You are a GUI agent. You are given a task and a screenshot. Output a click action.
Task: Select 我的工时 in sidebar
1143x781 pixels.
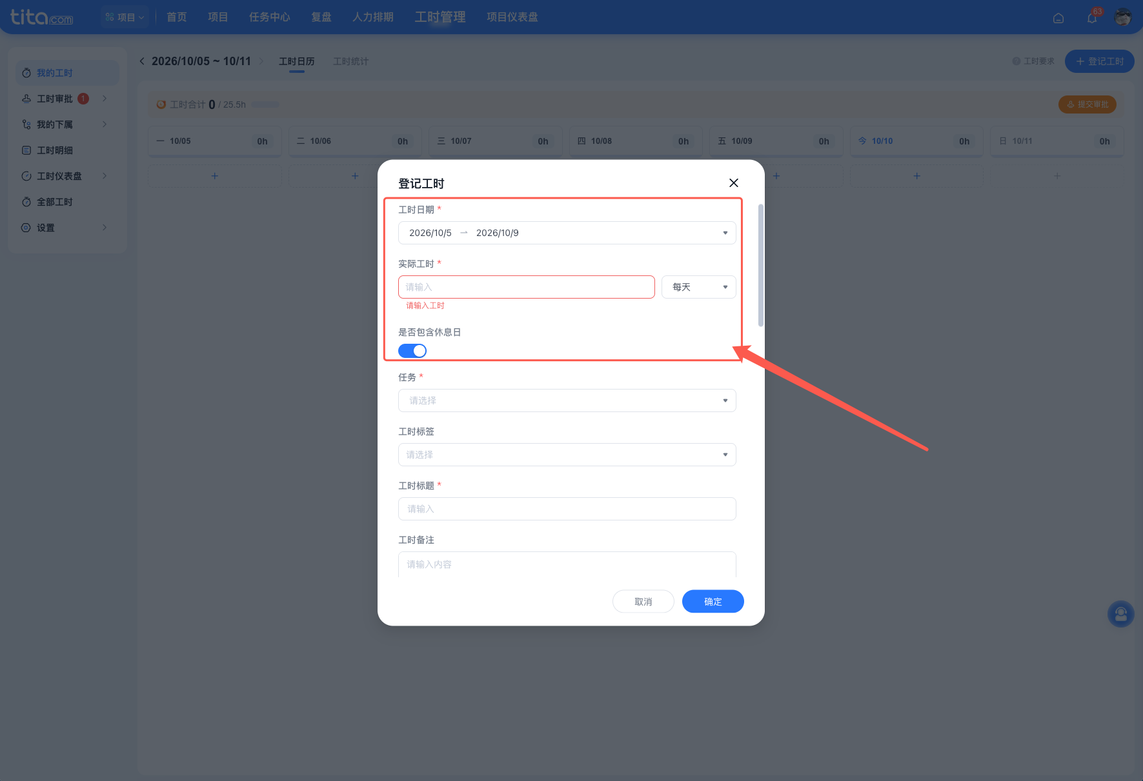pyautogui.click(x=67, y=73)
